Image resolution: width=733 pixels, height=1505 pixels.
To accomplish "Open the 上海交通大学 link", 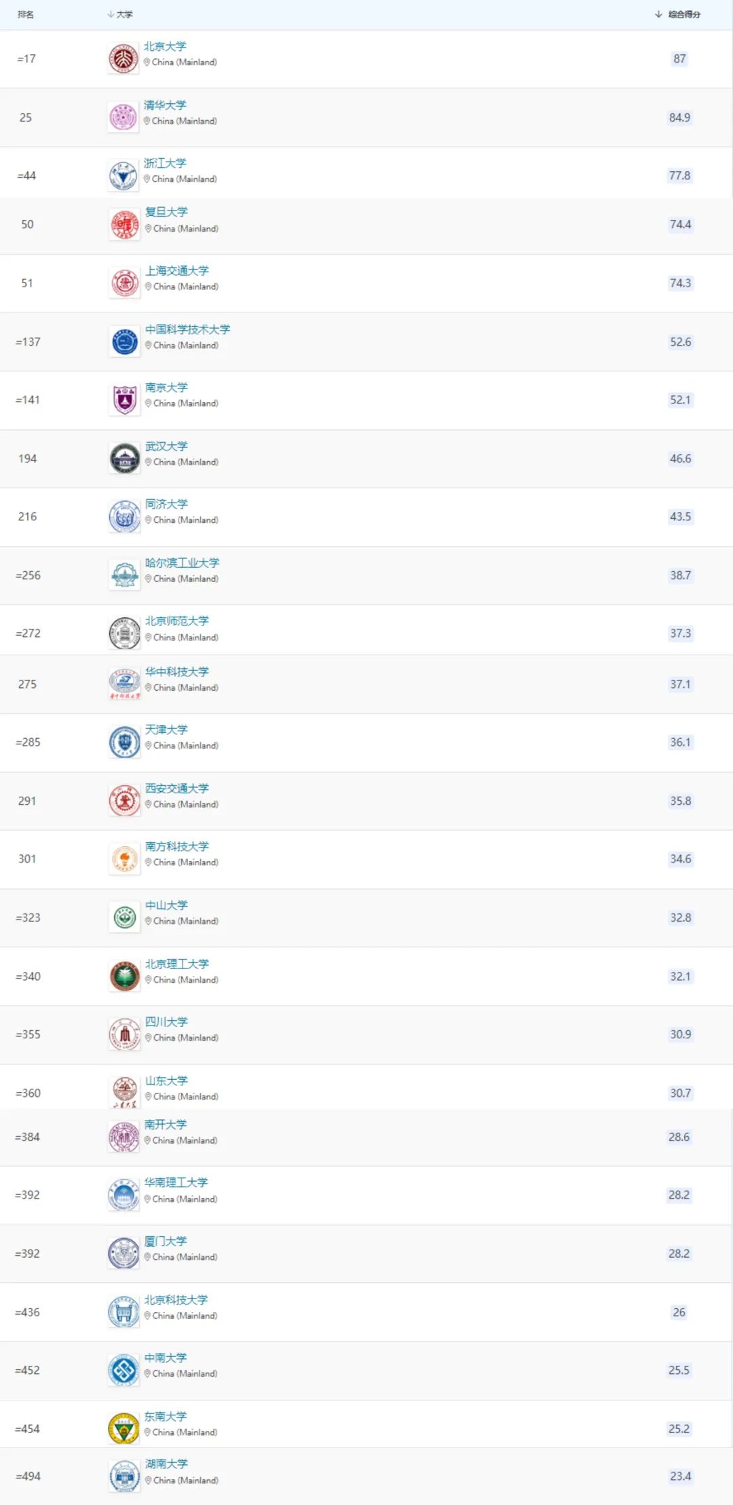I will [x=177, y=271].
